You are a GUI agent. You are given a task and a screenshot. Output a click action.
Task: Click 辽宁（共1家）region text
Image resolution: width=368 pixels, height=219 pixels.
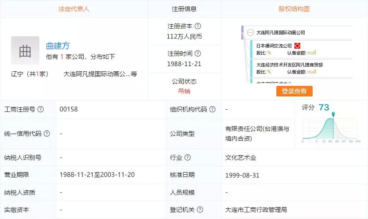tap(30, 74)
